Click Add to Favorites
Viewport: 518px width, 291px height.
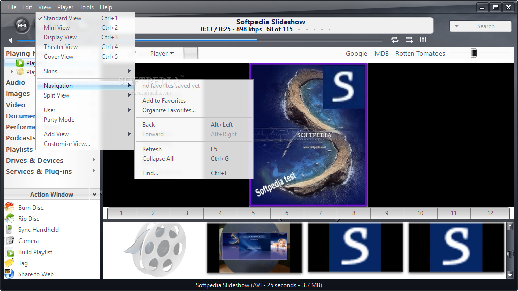tap(194, 101)
